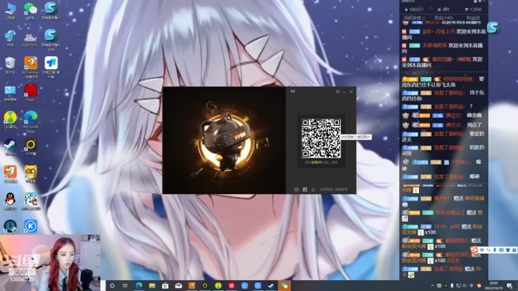This screenshot has width=518, height=291.
Task: Click the microphone icon in system tray
Action: pos(452,286)
